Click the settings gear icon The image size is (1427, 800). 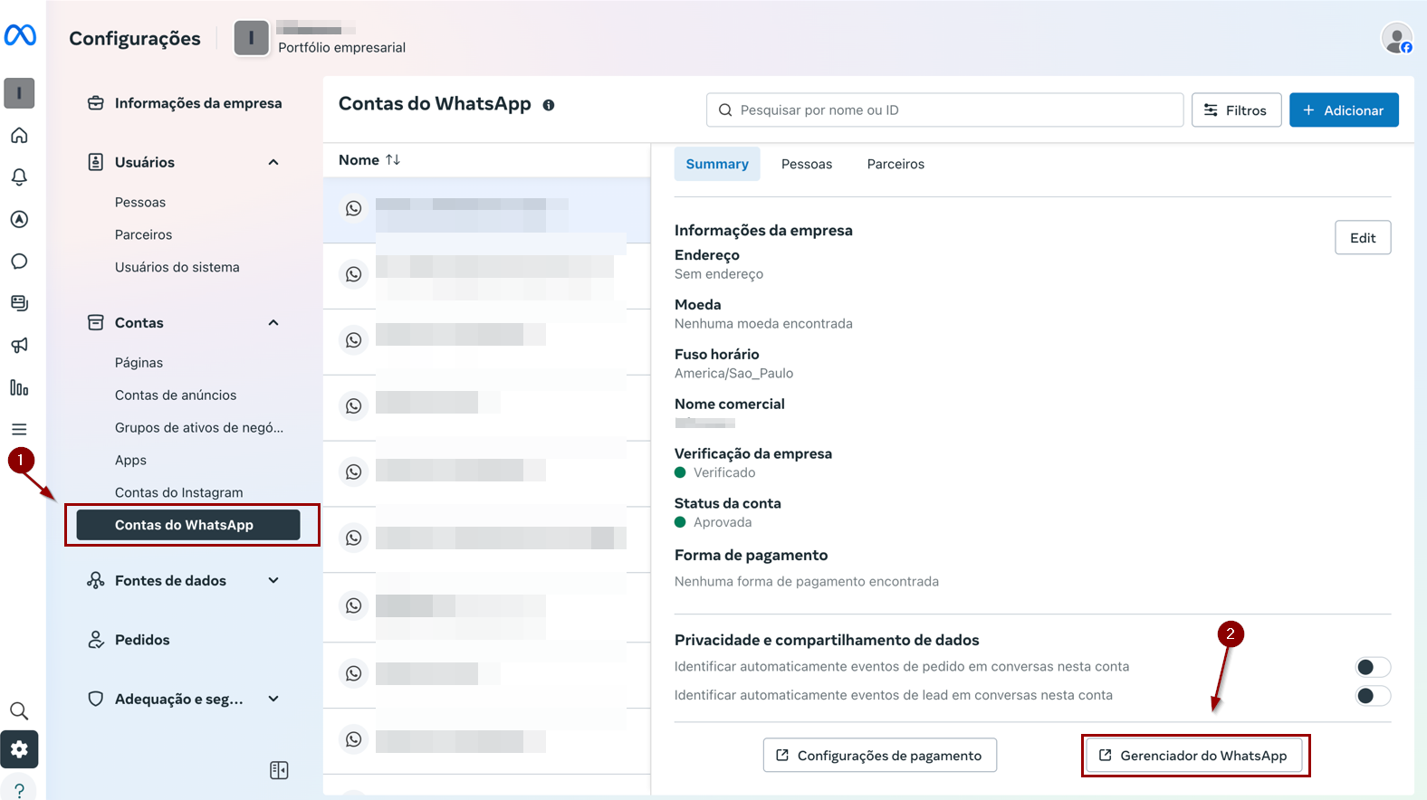pos(19,749)
